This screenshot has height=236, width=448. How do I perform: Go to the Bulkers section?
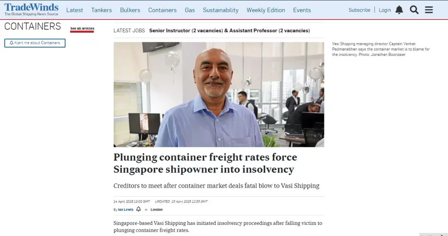point(130,10)
